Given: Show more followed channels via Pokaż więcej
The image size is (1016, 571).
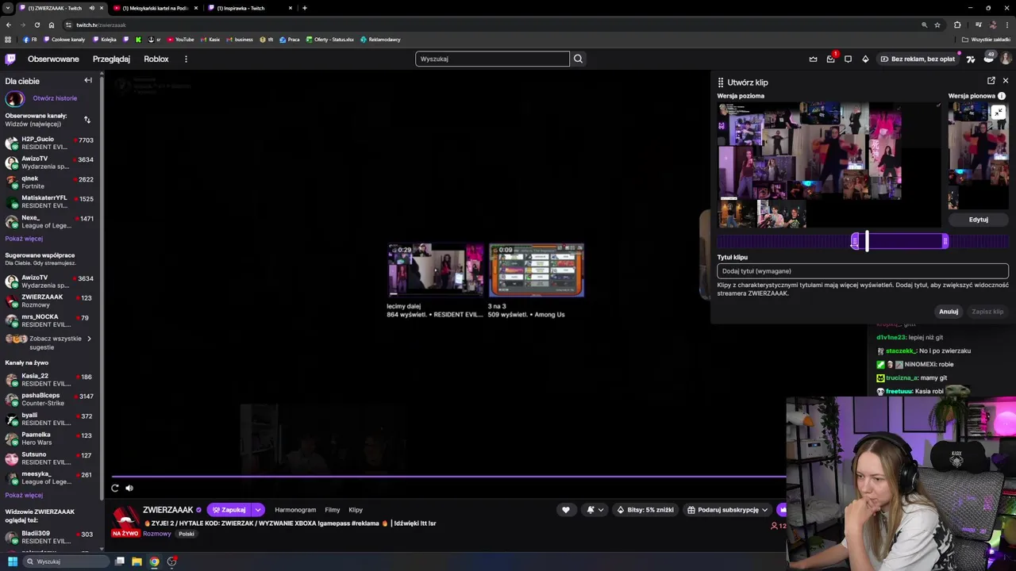Looking at the screenshot, I should (24, 239).
